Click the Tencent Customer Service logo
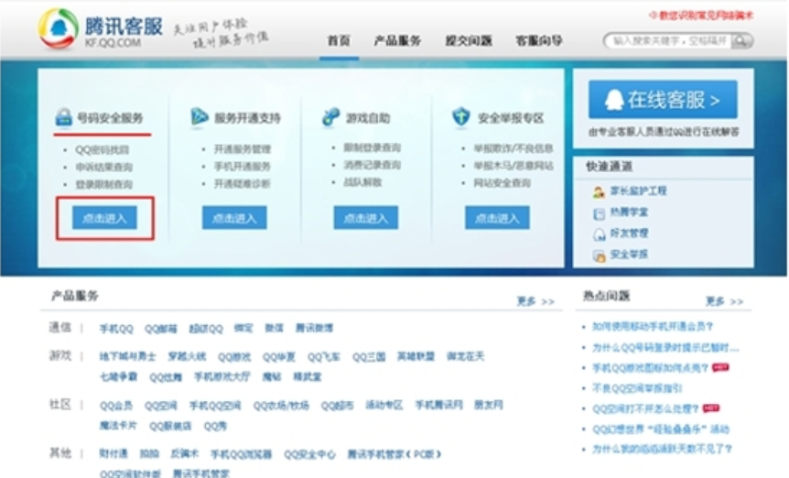The width and height of the screenshot is (789, 478). 59,29
